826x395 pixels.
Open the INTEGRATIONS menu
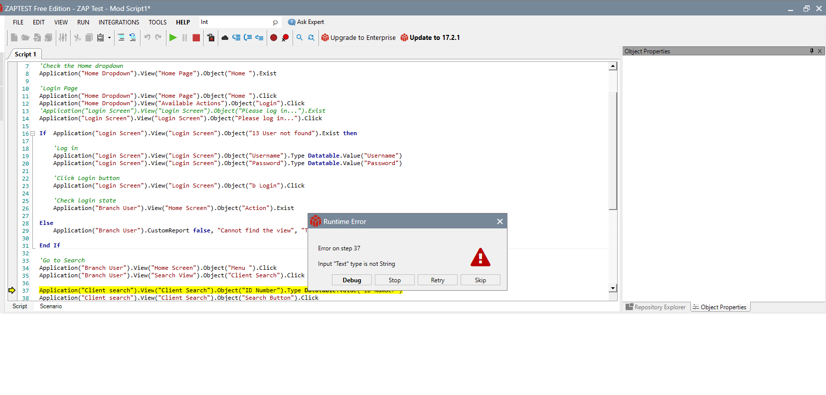tap(119, 22)
